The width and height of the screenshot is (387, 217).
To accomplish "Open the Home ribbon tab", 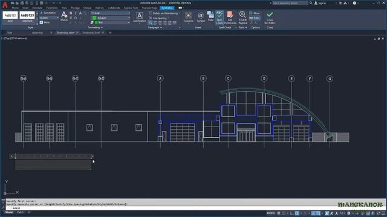I will pos(15,8).
